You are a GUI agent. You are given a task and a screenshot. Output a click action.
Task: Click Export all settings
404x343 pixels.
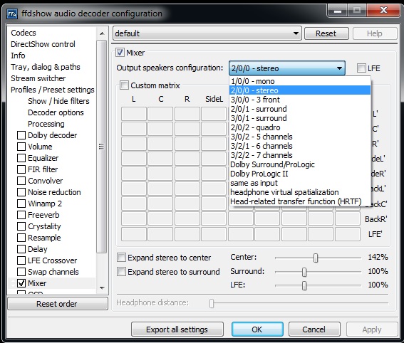click(177, 329)
